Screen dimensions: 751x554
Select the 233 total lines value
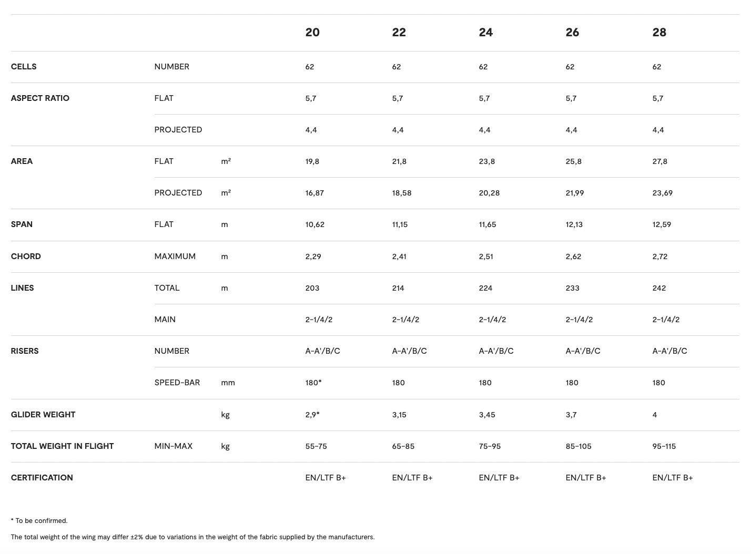pyautogui.click(x=572, y=288)
